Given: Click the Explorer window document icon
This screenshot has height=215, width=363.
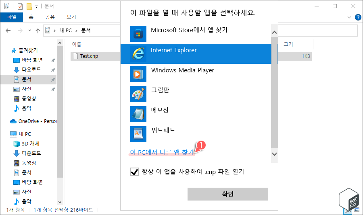Looking at the screenshot, I should pos(7,6).
